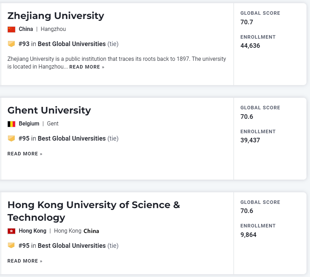Click Ghent University's ranking badge icon
The width and height of the screenshot is (310, 277).
click(x=11, y=138)
